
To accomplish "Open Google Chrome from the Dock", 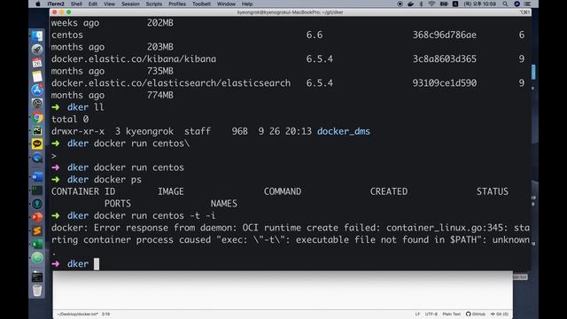I will pyautogui.click(x=37, y=118).
